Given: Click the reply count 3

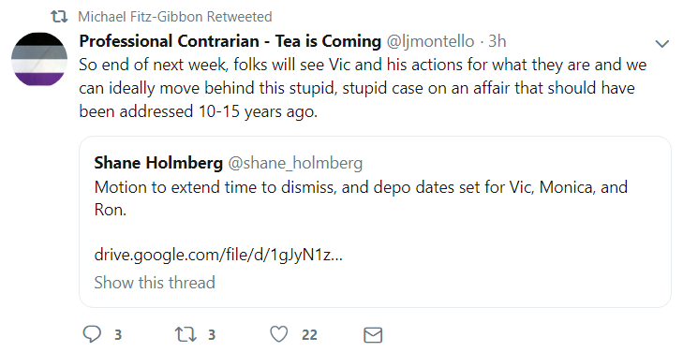Looking at the screenshot, I should click(118, 335).
